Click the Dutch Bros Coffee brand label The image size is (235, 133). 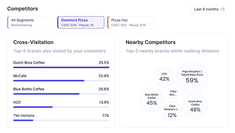point(29,63)
